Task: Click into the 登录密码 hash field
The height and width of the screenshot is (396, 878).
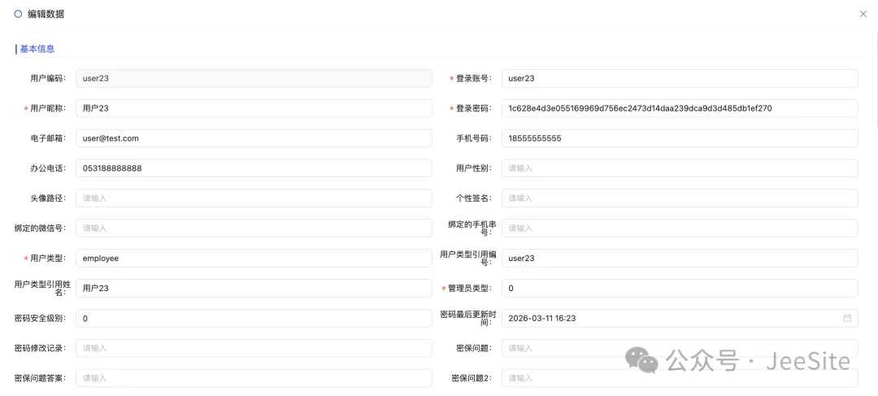Action: (x=679, y=108)
